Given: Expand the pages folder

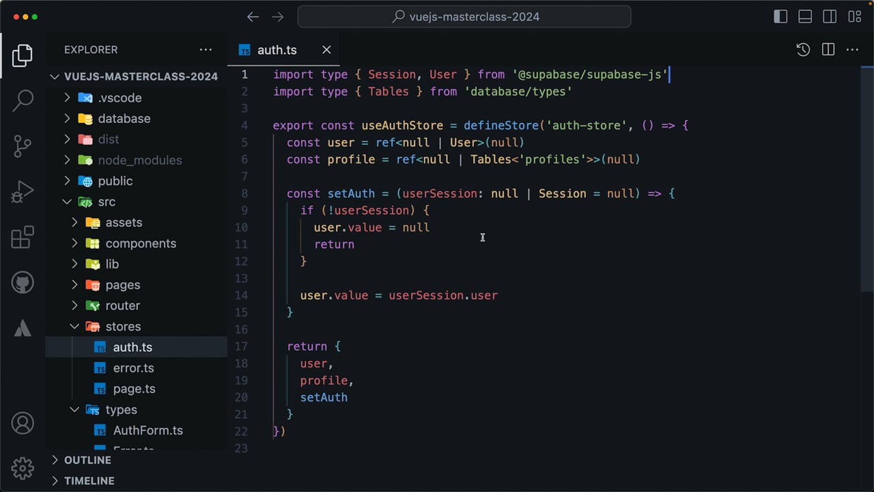Looking at the screenshot, I should [x=137, y=285].
